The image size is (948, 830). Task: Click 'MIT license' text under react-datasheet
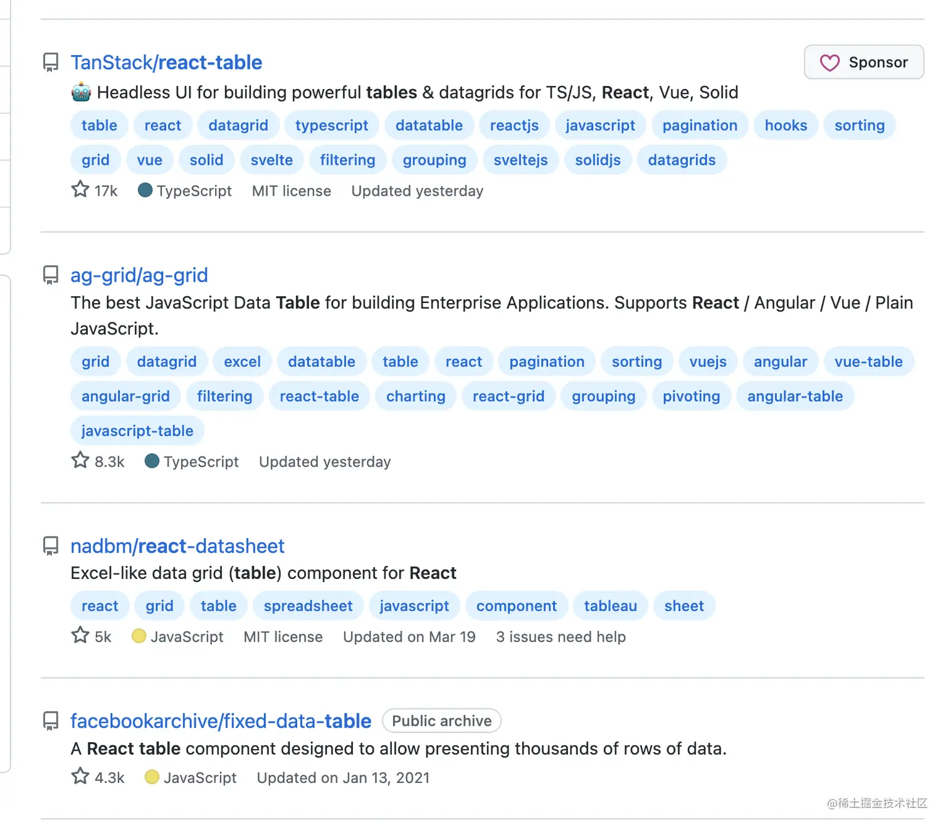tap(283, 637)
